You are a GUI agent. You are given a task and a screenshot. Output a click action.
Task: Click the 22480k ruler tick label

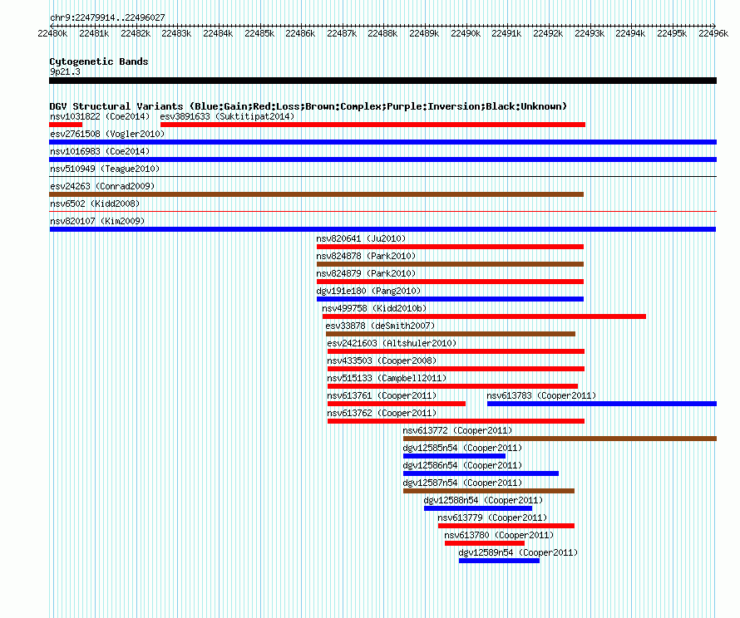click(52, 33)
